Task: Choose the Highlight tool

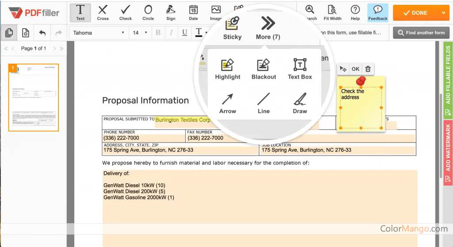Action: tap(228, 69)
